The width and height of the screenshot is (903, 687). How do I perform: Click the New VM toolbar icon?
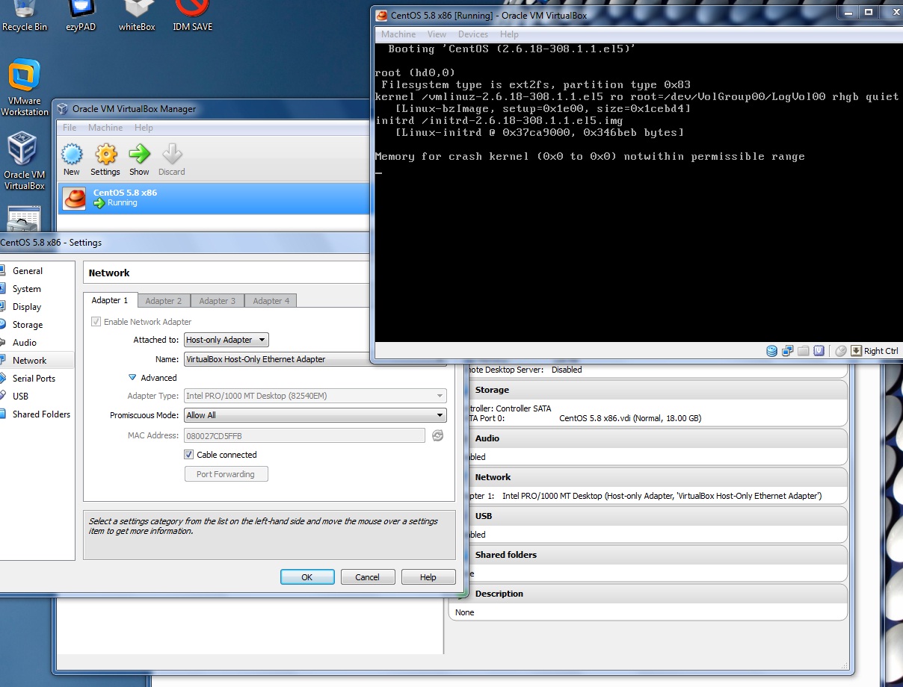tap(72, 155)
